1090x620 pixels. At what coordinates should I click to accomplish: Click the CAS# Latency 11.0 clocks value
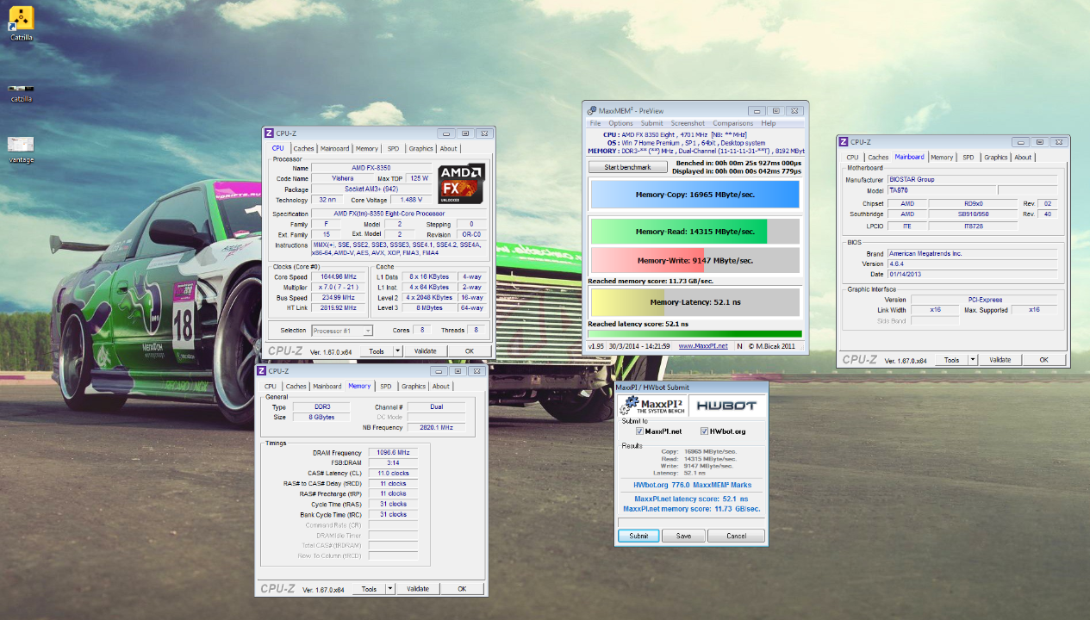coord(393,474)
